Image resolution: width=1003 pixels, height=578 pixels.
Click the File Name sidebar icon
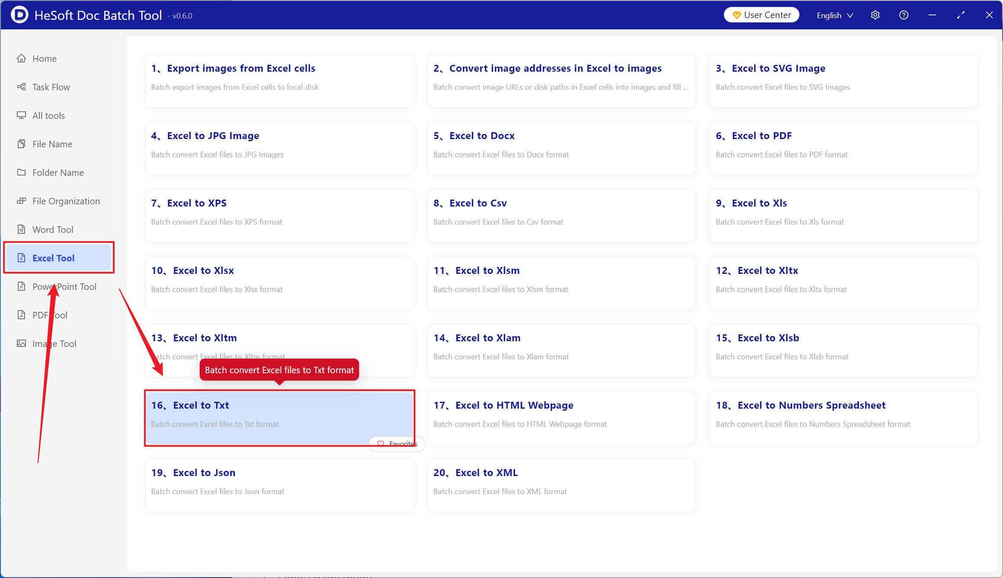click(21, 144)
